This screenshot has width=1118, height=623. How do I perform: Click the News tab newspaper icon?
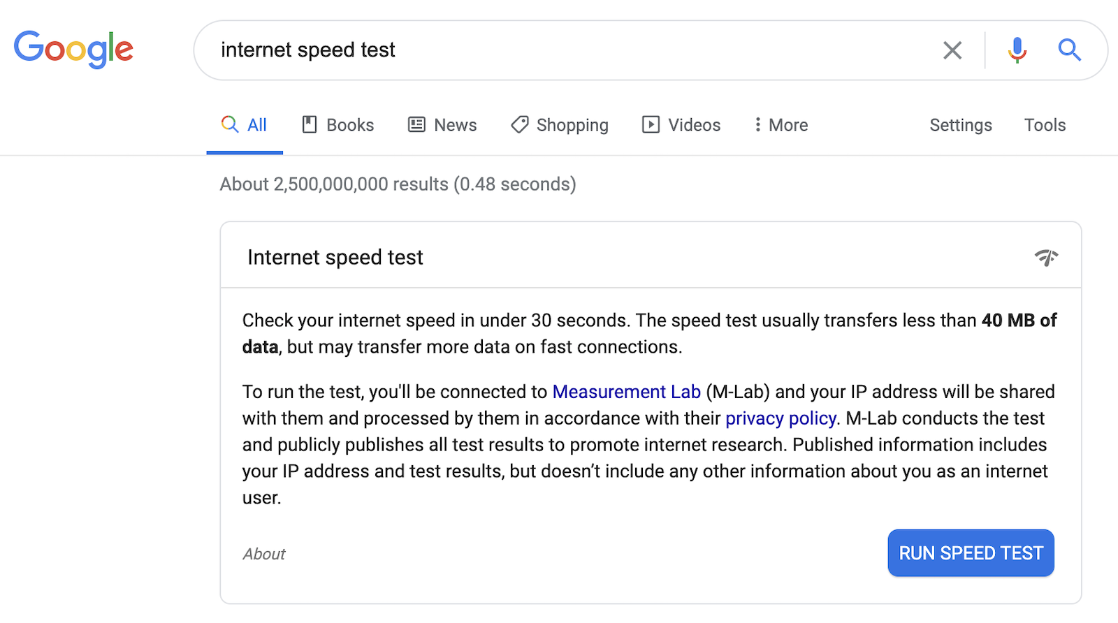(416, 124)
